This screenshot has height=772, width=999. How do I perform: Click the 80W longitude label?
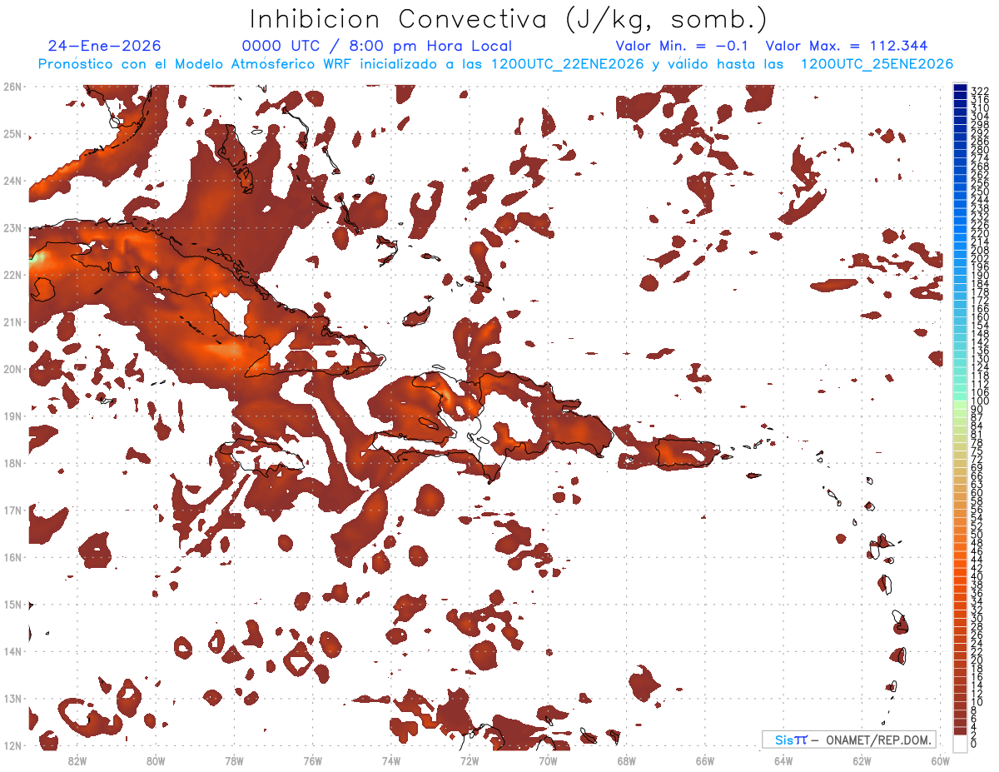coord(156,760)
